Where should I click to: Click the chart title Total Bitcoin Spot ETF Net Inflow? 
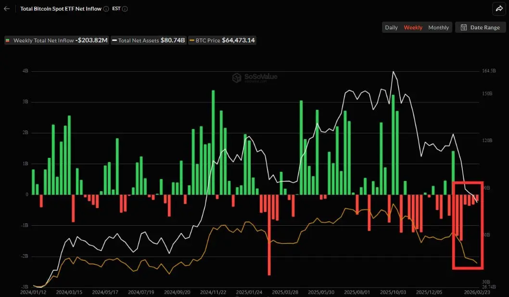[x=61, y=9]
